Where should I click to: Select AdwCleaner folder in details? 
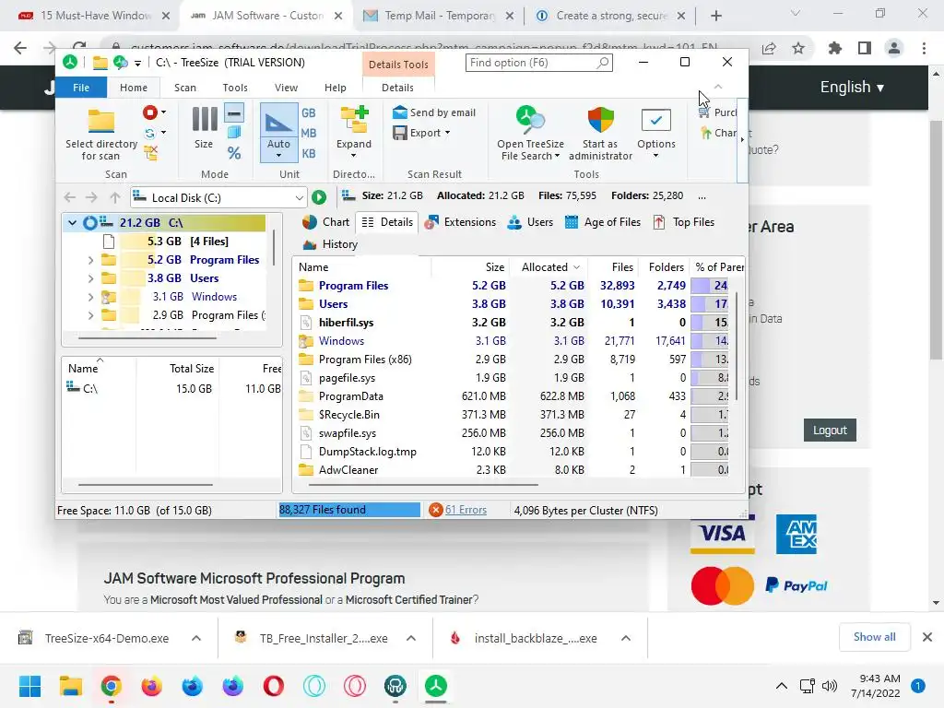[x=513, y=469]
